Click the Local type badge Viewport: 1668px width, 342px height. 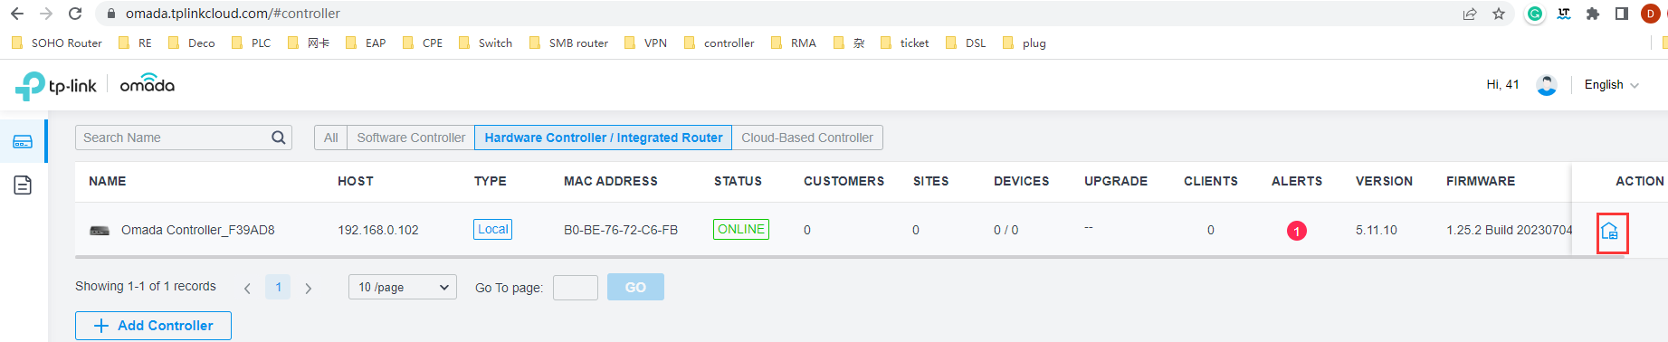(493, 229)
